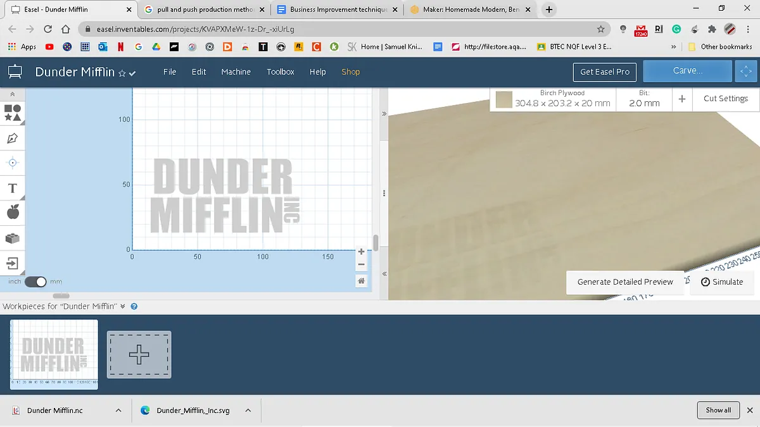The image size is (760, 427).
Task: Open the Shapes tool in left sidebar
Action: (13, 113)
